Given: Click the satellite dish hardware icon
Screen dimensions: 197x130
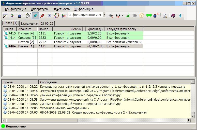Looking at the screenshot, I should [28, 16].
